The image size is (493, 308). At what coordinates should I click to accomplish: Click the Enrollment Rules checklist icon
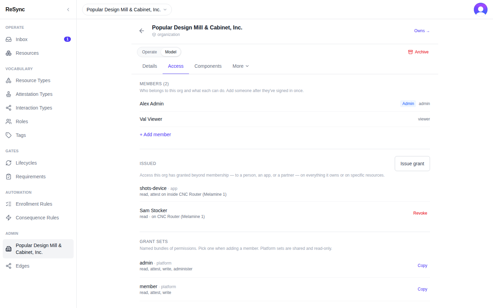9,204
